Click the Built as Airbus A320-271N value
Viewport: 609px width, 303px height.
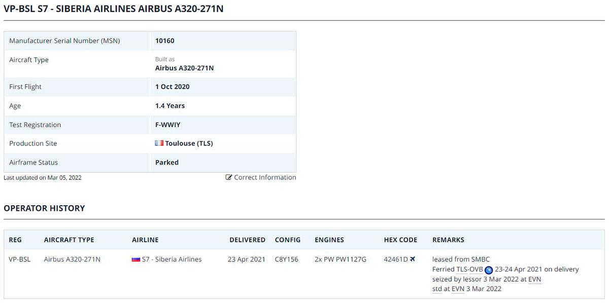pos(184,68)
